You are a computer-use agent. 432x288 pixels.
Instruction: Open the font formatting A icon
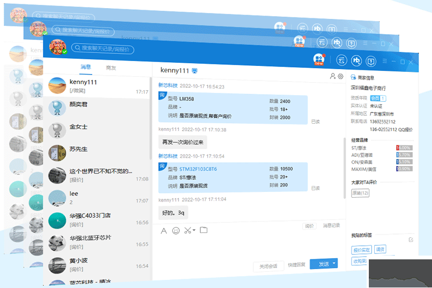coord(164,231)
